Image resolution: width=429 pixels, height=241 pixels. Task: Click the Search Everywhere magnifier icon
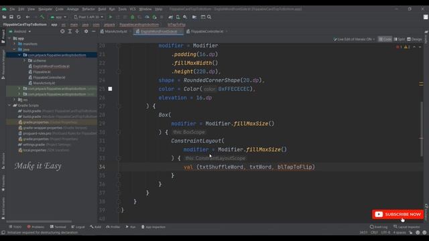tap(209, 17)
